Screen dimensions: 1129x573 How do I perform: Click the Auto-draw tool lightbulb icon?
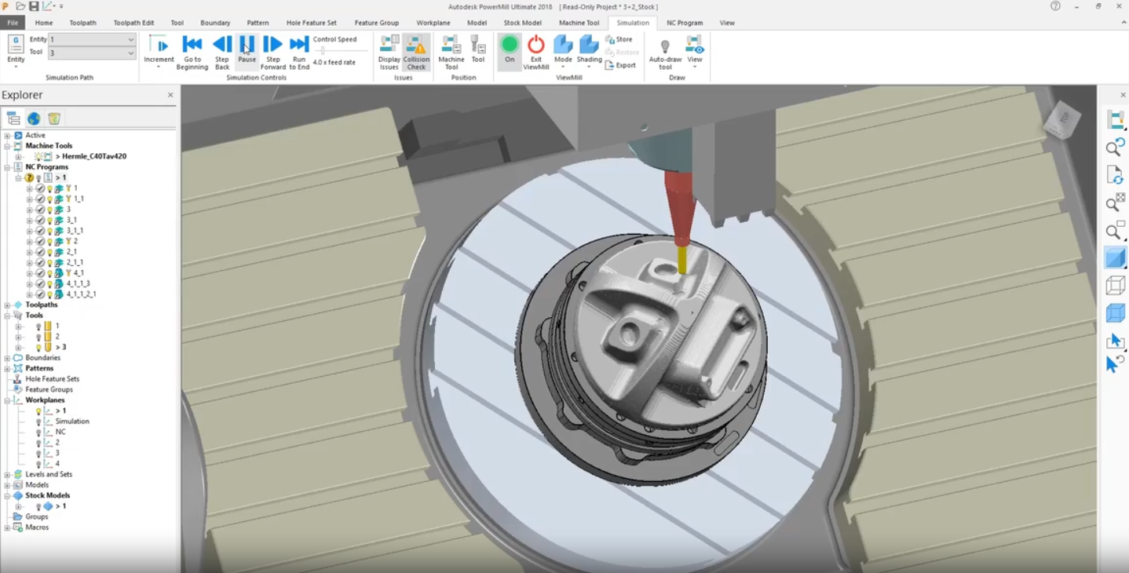(x=665, y=47)
